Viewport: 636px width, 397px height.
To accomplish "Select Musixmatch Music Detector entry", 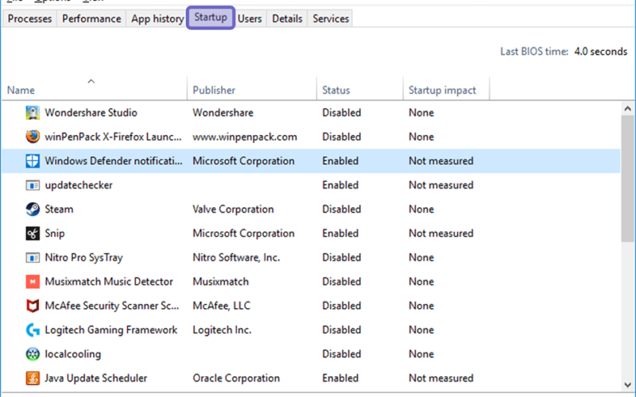I will click(109, 282).
